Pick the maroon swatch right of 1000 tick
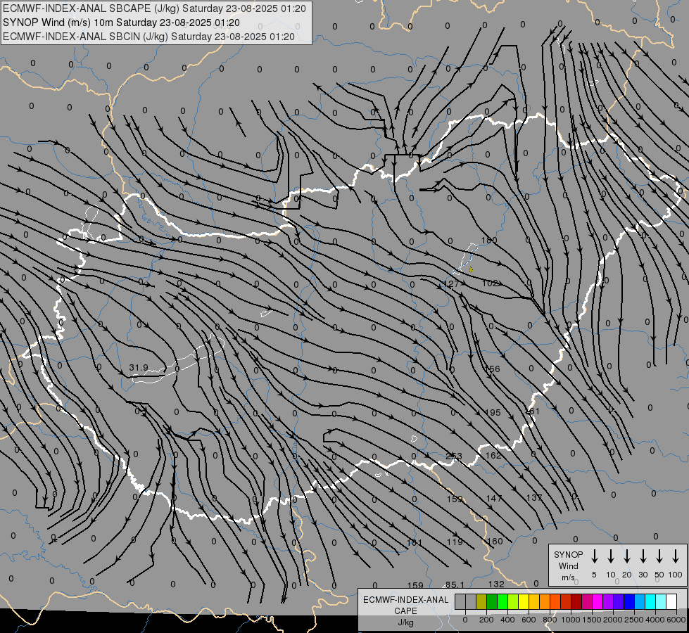The width and height of the screenshot is (689, 633). [x=576, y=601]
